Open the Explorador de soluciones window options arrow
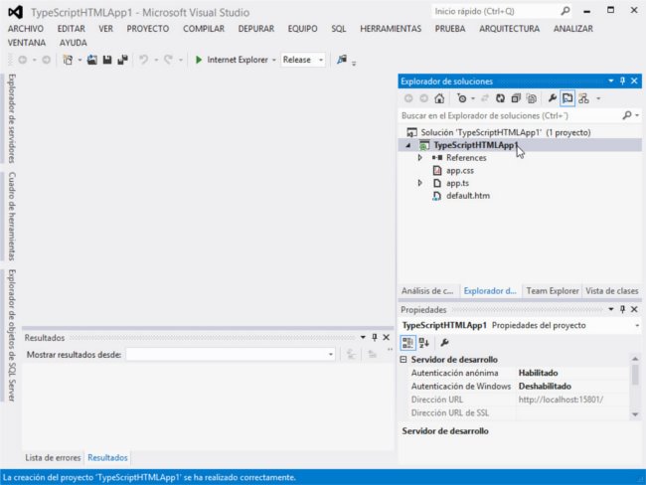This screenshot has height=485, width=646. pyautogui.click(x=611, y=81)
